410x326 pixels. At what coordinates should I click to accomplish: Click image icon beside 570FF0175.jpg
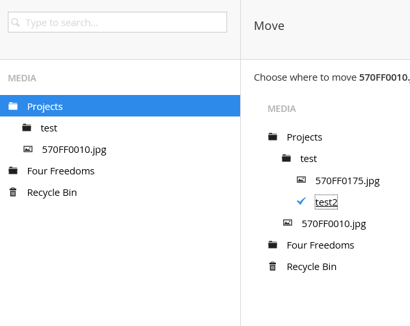(x=301, y=180)
